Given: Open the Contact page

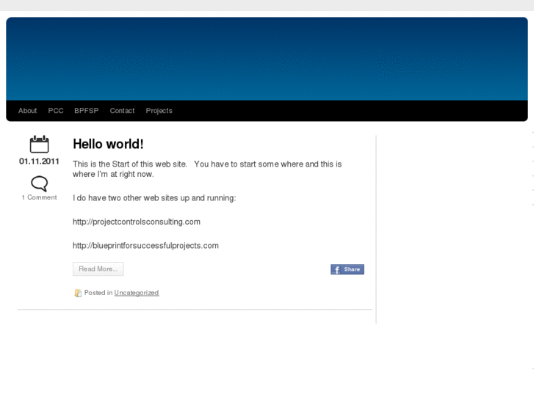Looking at the screenshot, I should click(x=122, y=111).
